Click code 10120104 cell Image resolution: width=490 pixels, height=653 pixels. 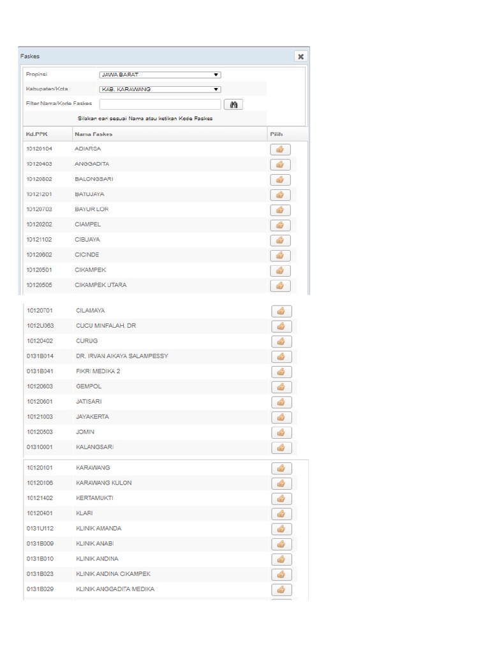pos(39,149)
